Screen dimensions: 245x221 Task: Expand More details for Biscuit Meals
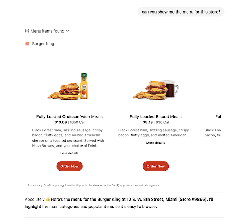tap(155, 143)
